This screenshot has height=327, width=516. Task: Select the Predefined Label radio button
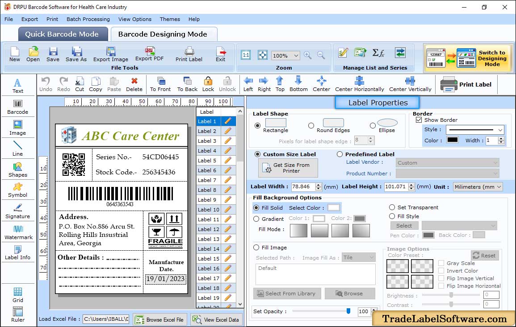point(340,154)
